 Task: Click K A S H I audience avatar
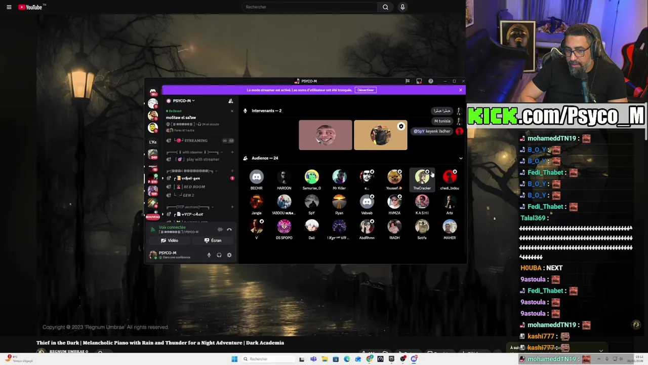tap(422, 202)
